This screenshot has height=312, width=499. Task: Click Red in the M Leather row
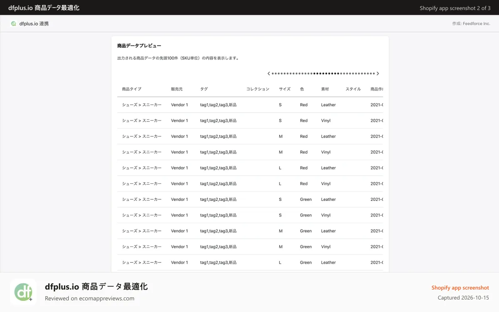(304, 136)
